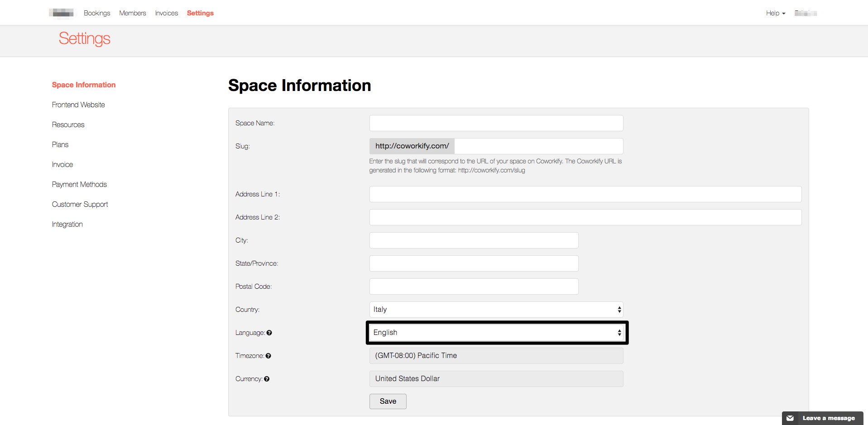Focus the Slug text field
868x425 pixels.
tap(538, 146)
